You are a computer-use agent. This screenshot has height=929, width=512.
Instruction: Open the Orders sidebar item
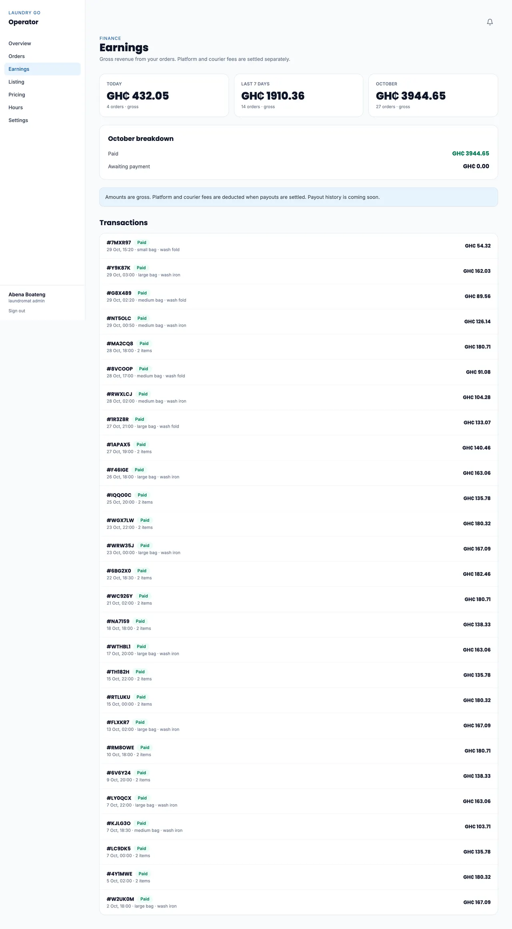coord(42,56)
